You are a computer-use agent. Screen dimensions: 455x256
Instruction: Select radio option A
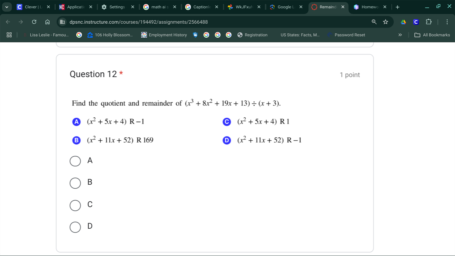pyautogui.click(x=75, y=161)
